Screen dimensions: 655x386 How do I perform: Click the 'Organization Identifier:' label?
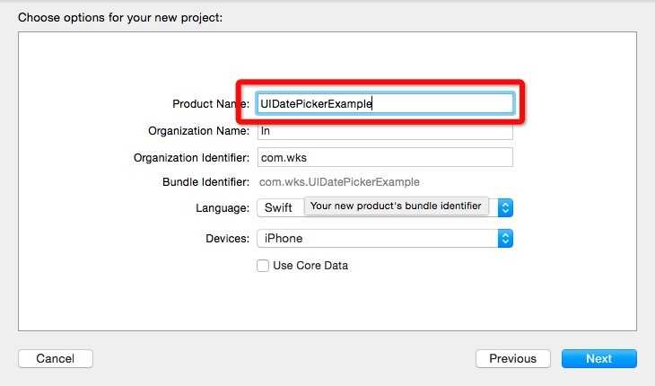[x=191, y=158]
